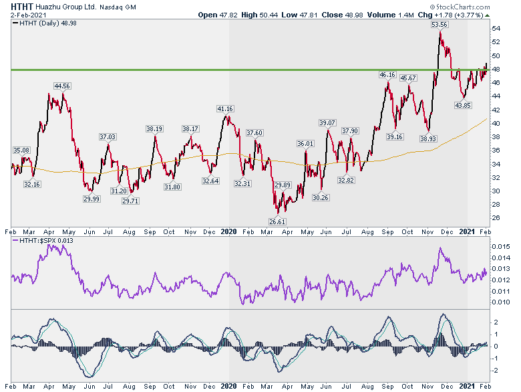Click the 30.26 trough price label
The width and height of the screenshot is (521, 392).
(321, 197)
